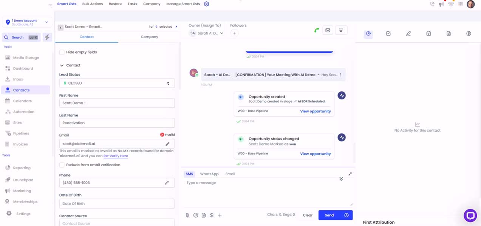This screenshot has height=226, width=481.
Task: Enable the Hide empty fields checkbox
Action: pyautogui.click(x=62, y=52)
